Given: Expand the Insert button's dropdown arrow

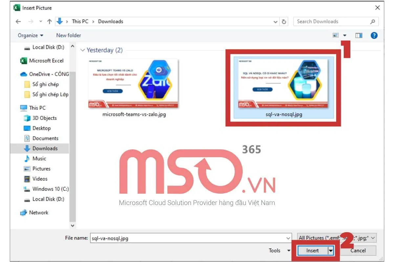Looking at the screenshot, I should pos(331,250).
